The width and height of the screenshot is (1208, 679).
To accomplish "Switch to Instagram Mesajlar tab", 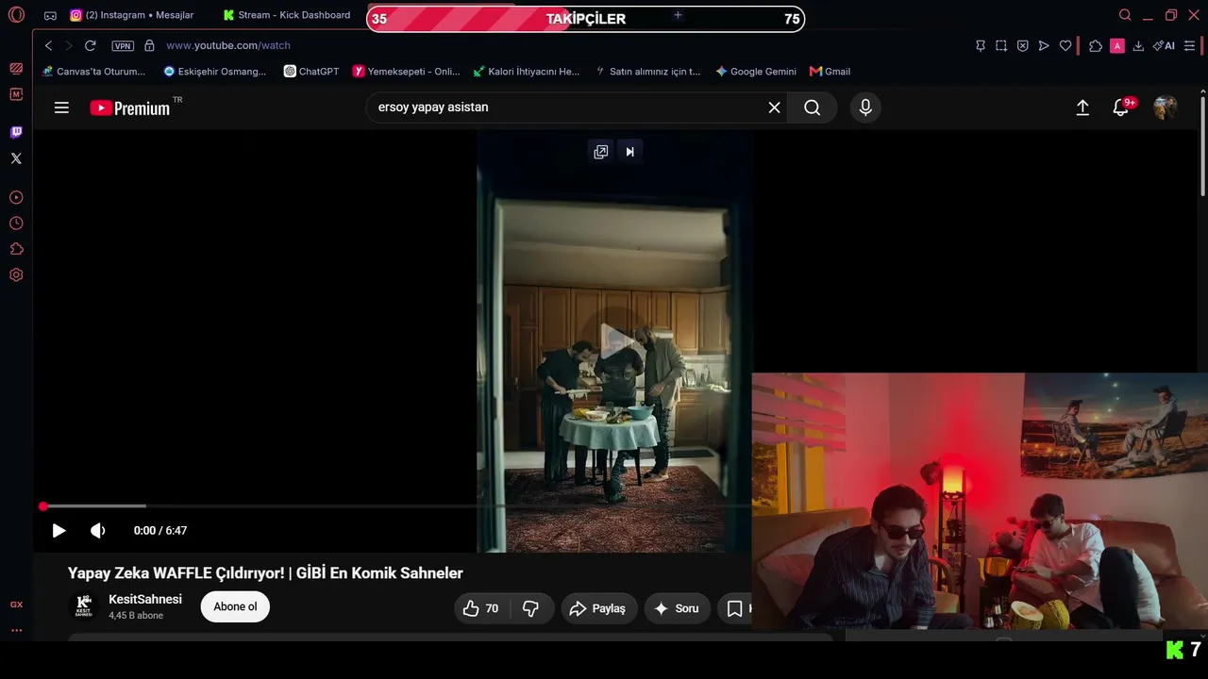I will coord(132,15).
